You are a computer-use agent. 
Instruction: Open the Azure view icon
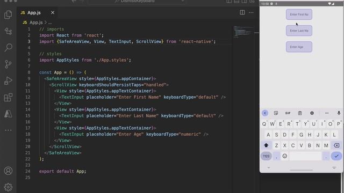pos(8,114)
